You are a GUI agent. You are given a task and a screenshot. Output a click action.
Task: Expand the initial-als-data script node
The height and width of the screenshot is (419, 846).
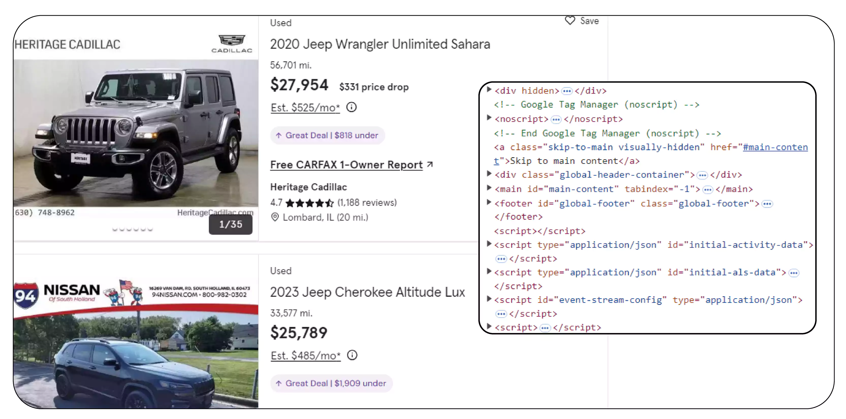coord(489,271)
